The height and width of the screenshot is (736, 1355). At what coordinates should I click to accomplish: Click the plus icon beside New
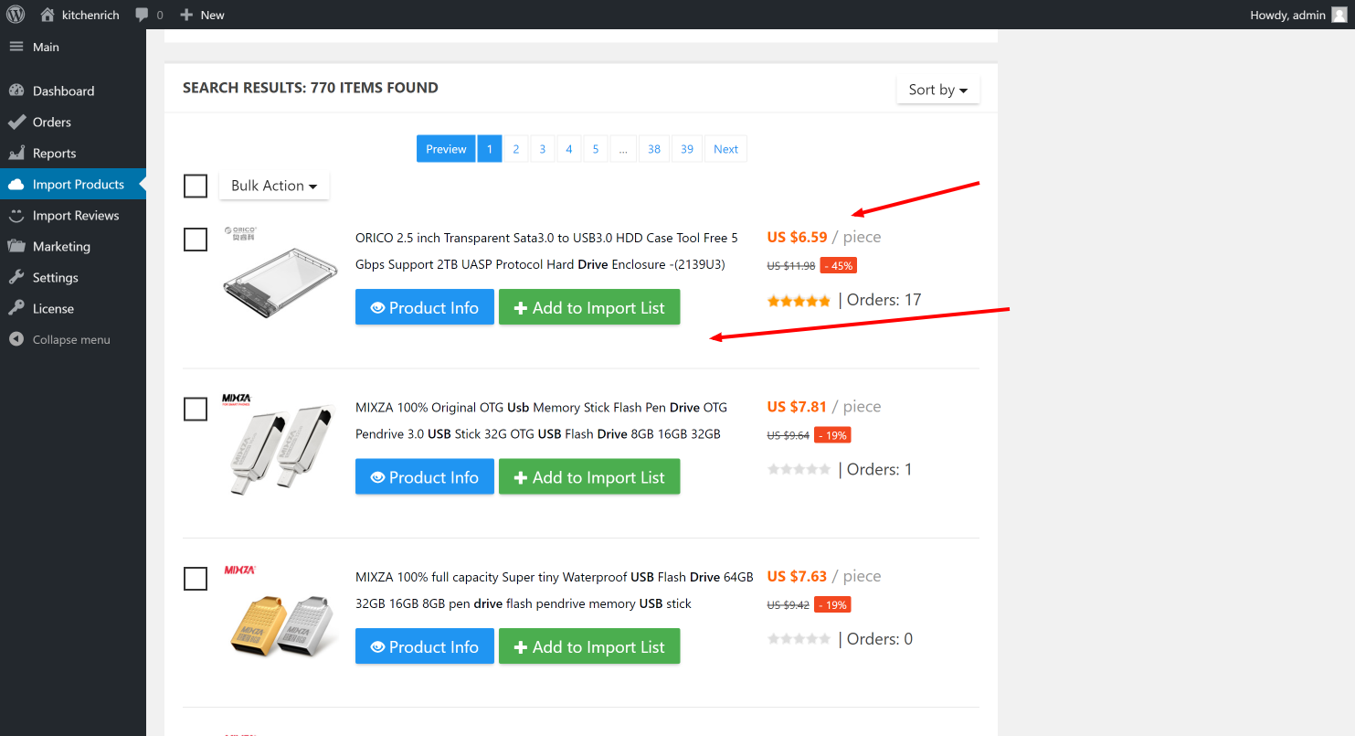[186, 15]
